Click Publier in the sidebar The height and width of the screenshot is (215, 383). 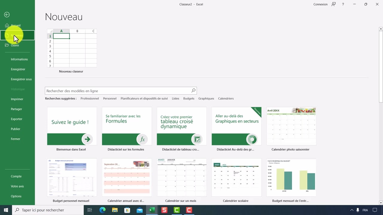point(16,129)
